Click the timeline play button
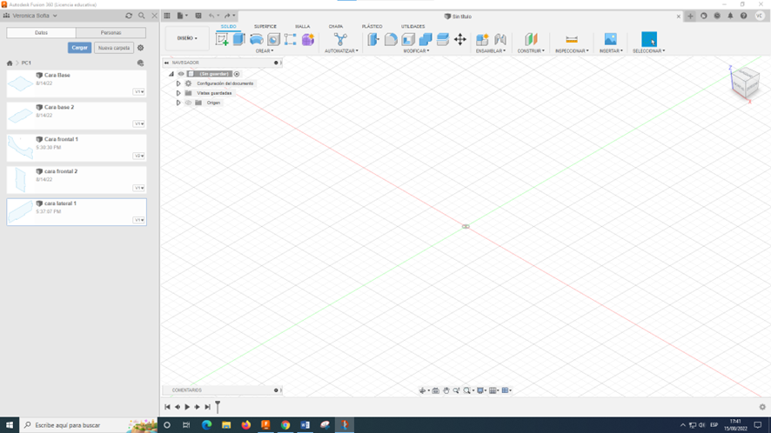This screenshot has width=771, height=433. [187, 407]
